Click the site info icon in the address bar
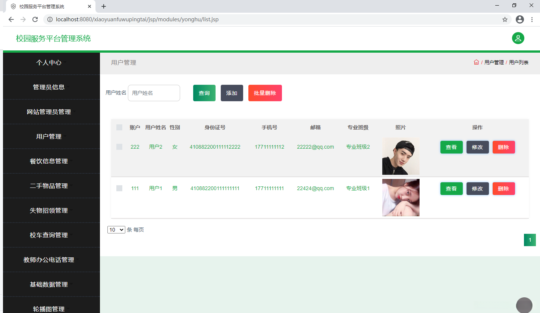 tap(50, 19)
